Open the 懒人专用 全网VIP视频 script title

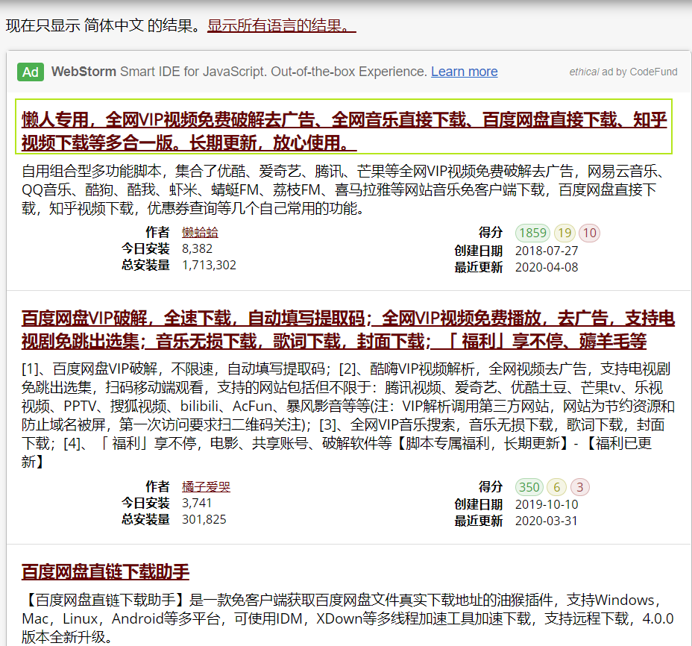pyautogui.click(x=344, y=131)
